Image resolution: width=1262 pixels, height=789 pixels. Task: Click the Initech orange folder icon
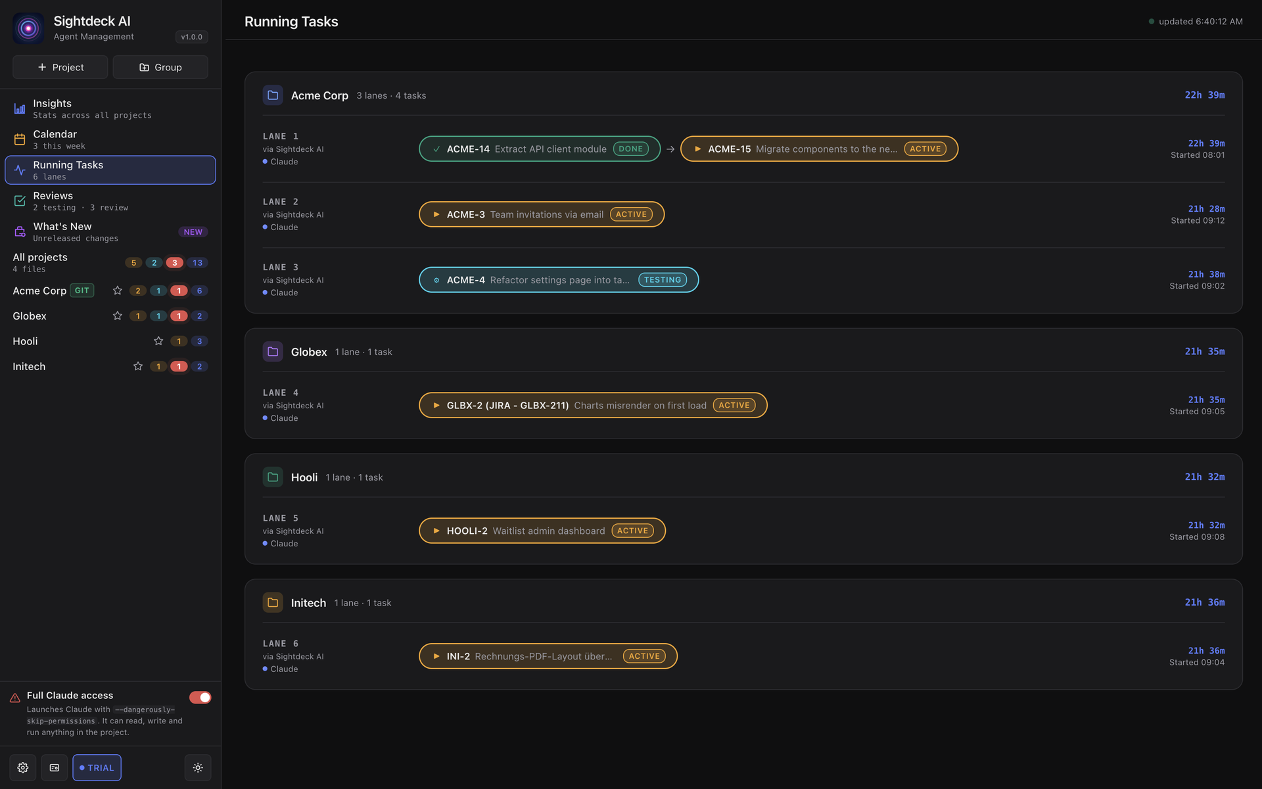point(273,603)
